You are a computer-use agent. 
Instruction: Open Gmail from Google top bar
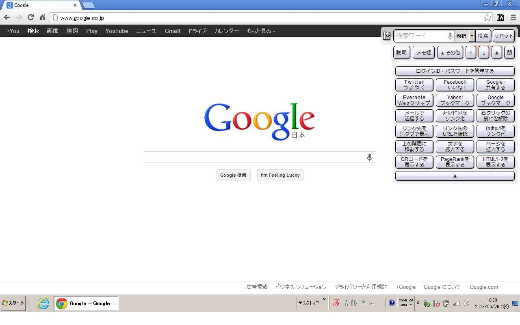tap(173, 31)
